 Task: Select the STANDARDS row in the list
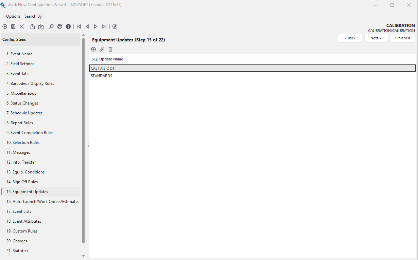pyautogui.click(x=102, y=76)
